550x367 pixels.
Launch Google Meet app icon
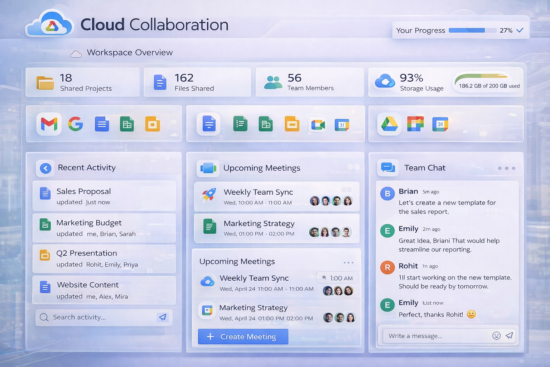pos(318,125)
